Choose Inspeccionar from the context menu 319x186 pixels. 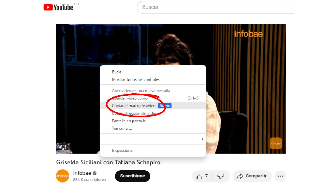123,151
